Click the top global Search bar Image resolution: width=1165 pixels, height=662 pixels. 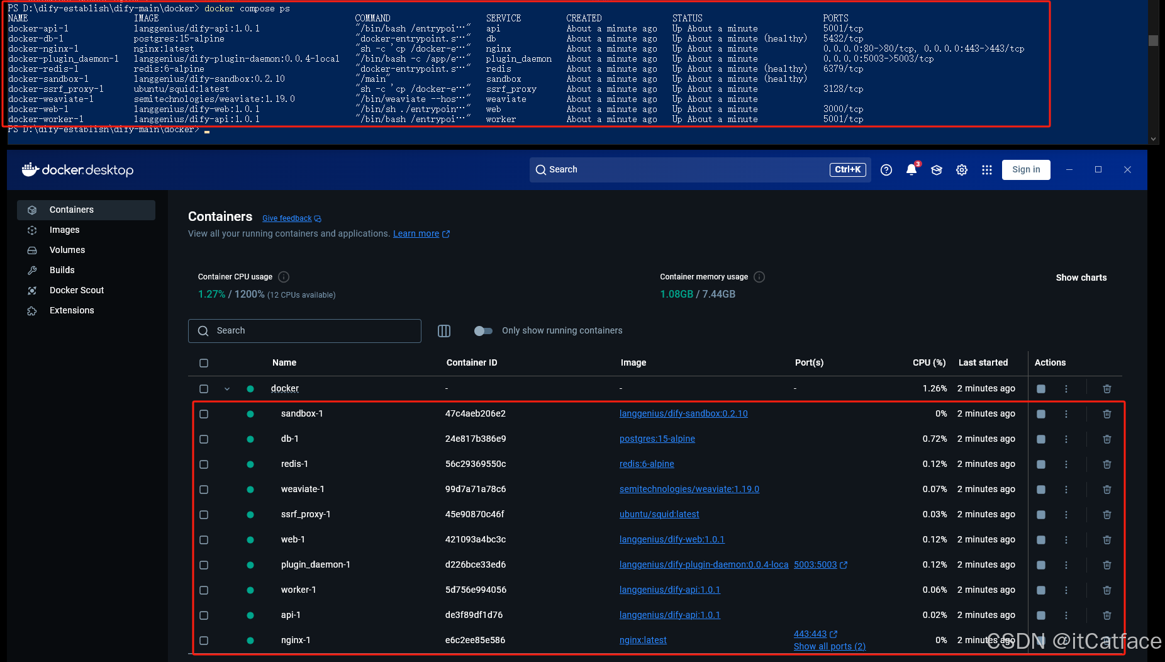[700, 170]
